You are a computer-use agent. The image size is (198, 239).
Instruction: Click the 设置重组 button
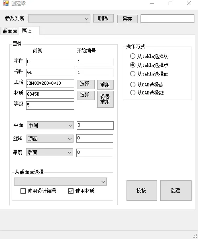click(x=105, y=99)
